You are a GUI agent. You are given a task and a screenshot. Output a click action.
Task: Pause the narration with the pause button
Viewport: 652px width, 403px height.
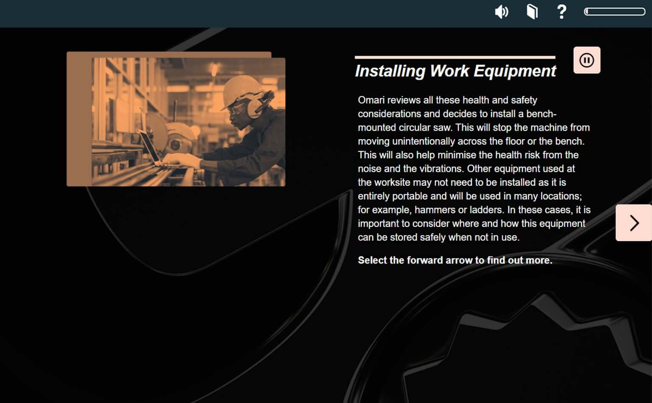[587, 60]
